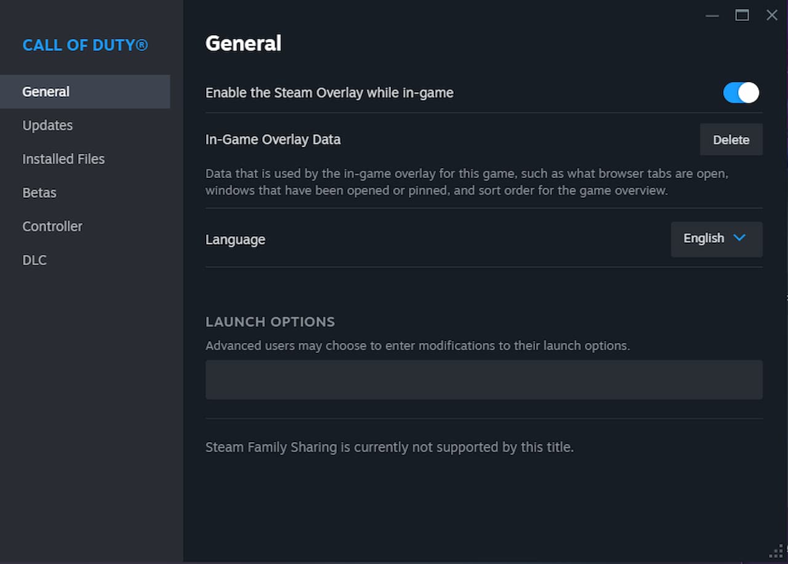Click the window resize grip in the corner
The width and height of the screenshot is (788, 564).
pyautogui.click(x=776, y=552)
